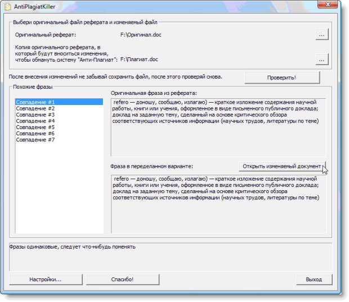The height and width of the screenshot is (302, 349).
Task: Open the modified document with Открыть изменяемый документ
Action: click(282, 166)
